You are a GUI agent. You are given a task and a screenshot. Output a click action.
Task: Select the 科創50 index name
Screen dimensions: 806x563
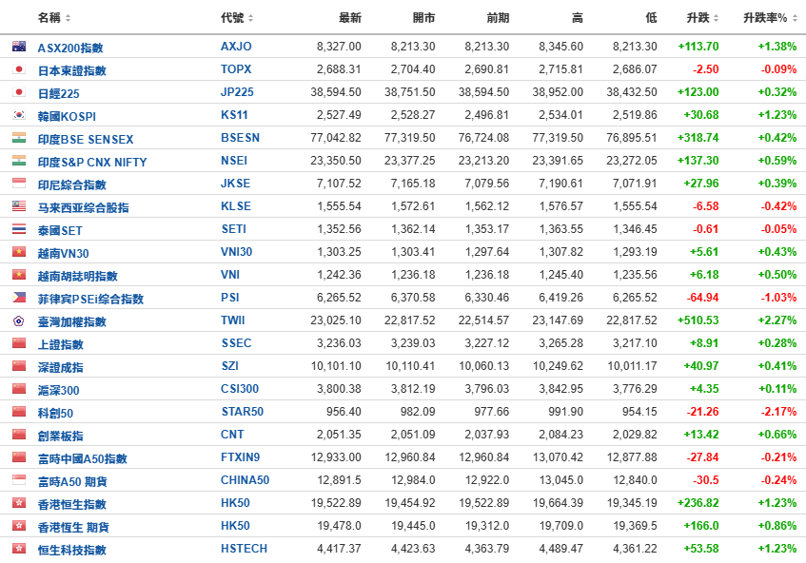point(55,413)
